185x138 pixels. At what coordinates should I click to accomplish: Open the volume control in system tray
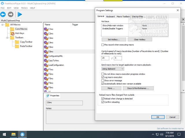[162, 135]
